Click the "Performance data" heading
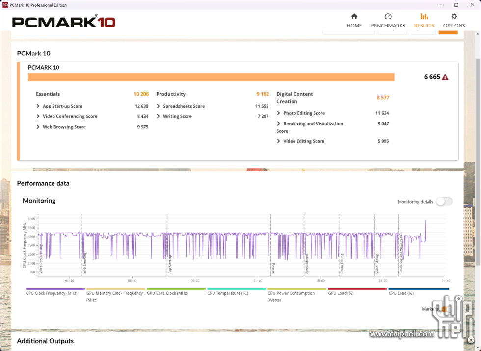 43,183
